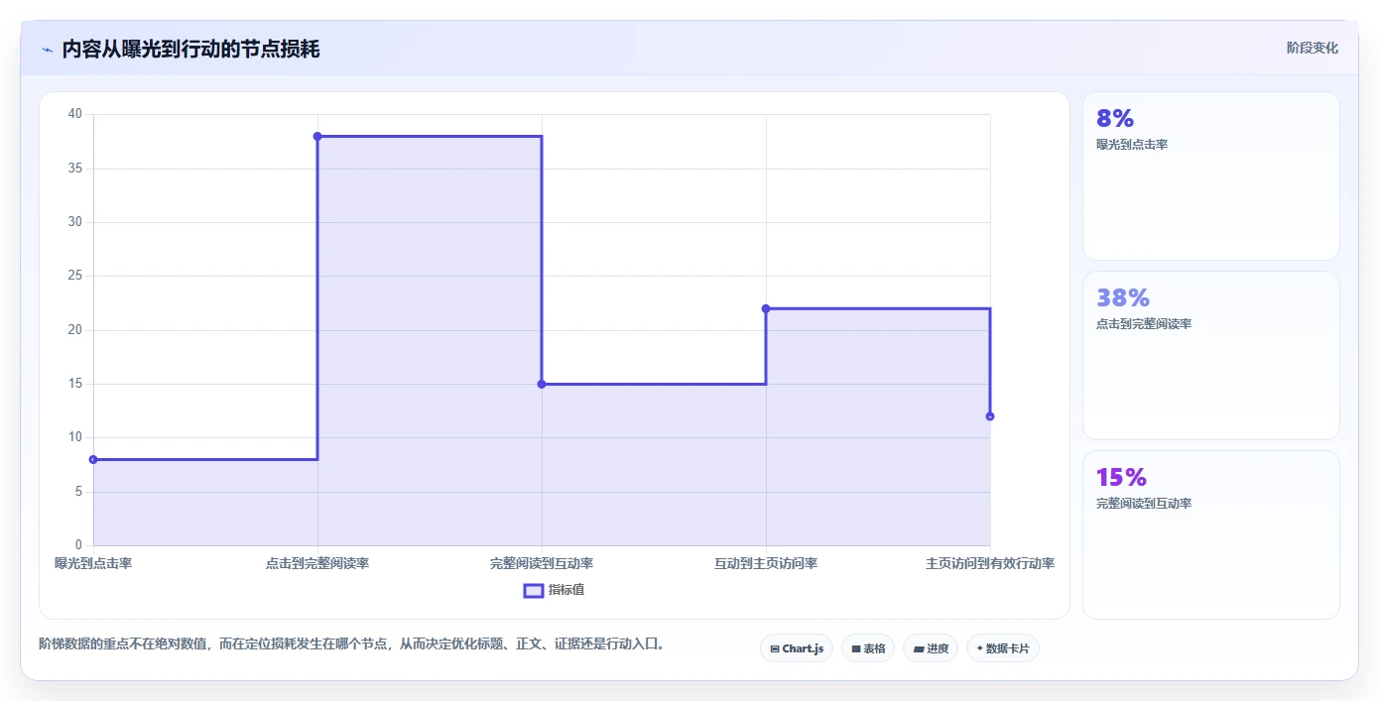Click the lightning icon beside the title
1379x701 pixels.
pyautogui.click(x=47, y=50)
